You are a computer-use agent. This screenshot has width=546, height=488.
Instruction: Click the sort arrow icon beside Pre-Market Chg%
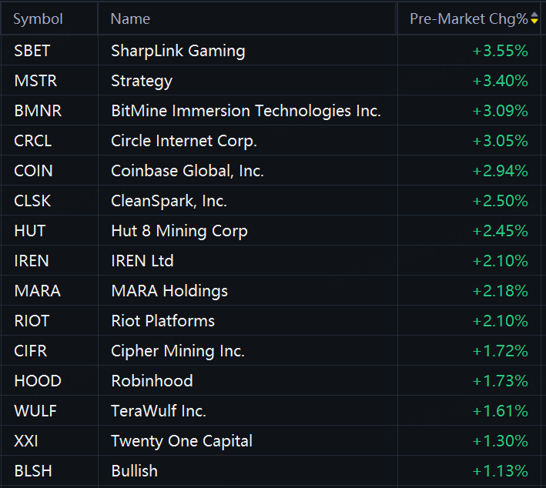[x=534, y=18]
